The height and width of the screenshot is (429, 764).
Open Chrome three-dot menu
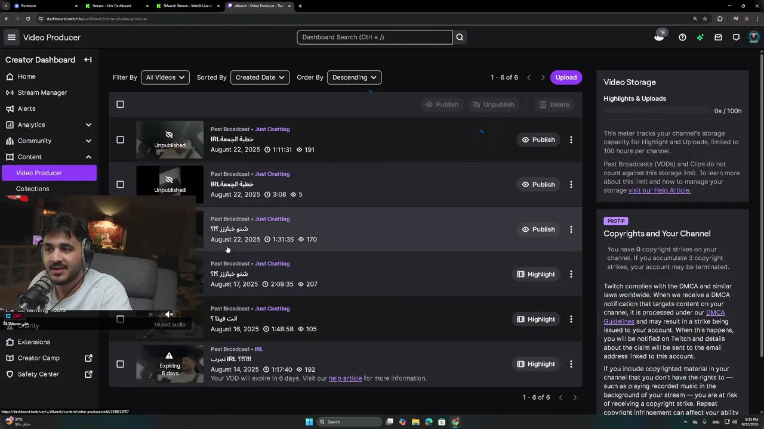coord(758,18)
